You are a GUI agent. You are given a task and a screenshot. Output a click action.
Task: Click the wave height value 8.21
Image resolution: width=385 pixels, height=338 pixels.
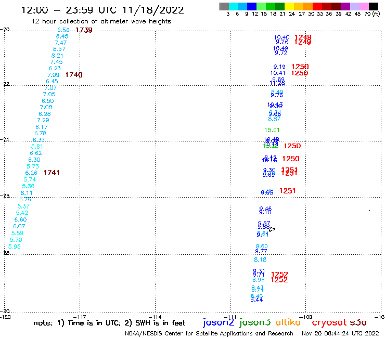coord(57,56)
